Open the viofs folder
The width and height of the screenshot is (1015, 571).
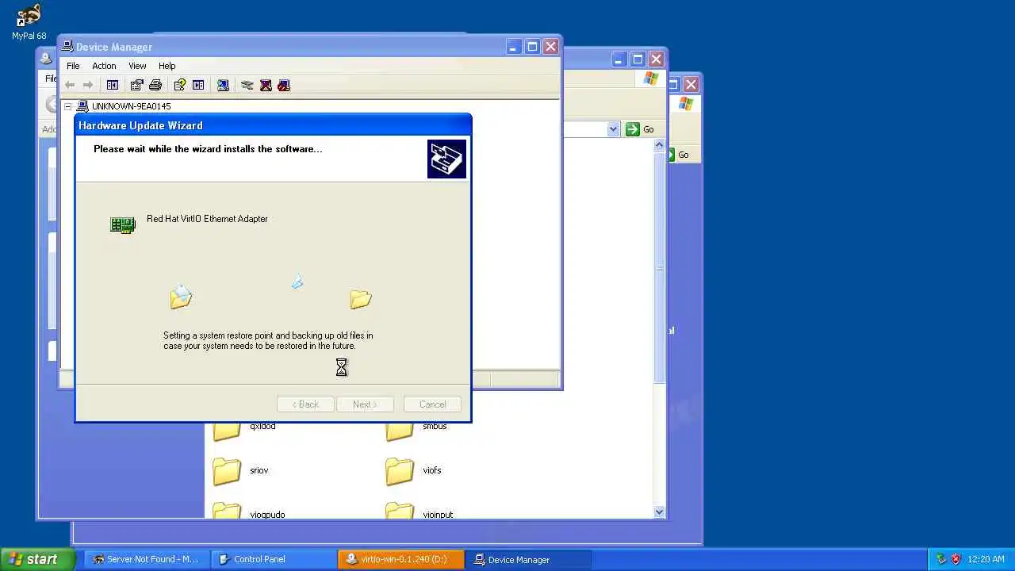[x=400, y=470]
